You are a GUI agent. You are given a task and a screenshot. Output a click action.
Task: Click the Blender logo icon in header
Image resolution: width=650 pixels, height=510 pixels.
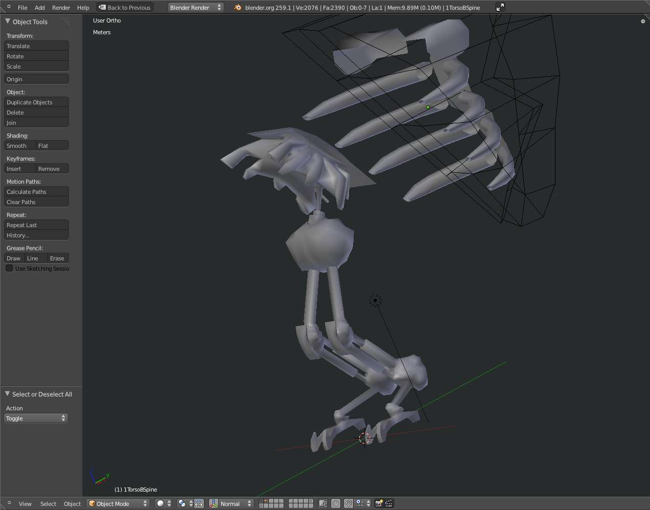(238, 7)
